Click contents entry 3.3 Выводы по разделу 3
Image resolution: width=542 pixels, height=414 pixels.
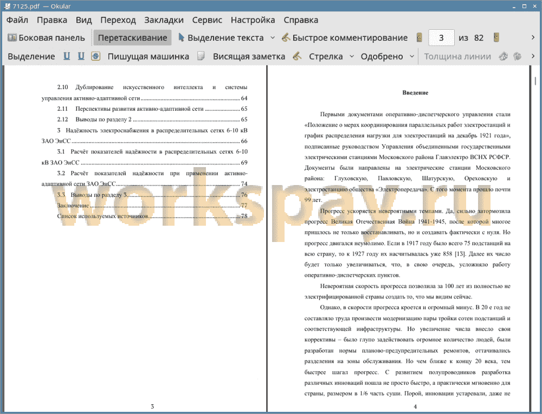152,195
